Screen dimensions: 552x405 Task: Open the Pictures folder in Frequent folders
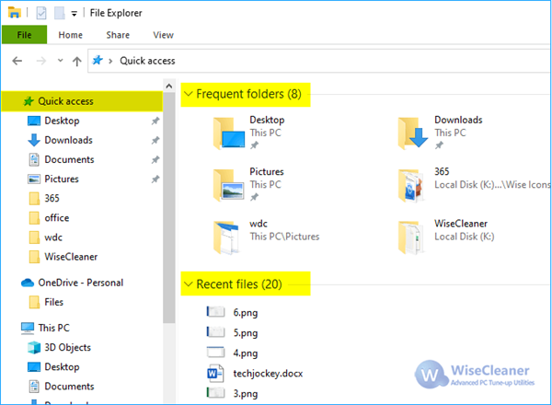(x=228, y=183)
